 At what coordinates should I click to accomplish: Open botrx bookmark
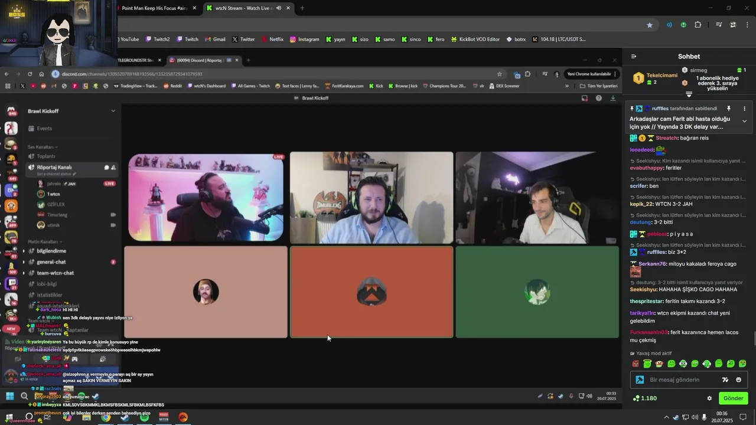516,40
